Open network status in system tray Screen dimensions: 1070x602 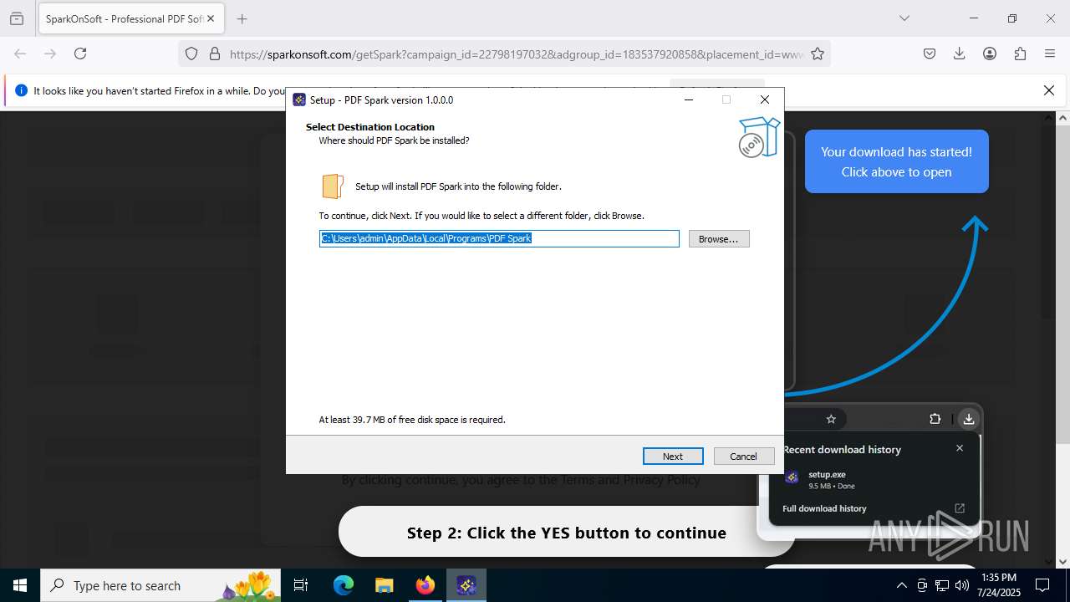tap(942, 585)
